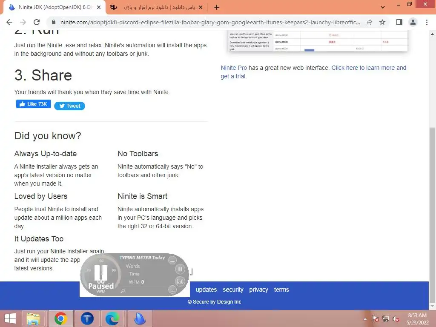Click the Typing Meter search magnifier
Image resolution: width=436 pixels, height=327 pixels.
123,291
